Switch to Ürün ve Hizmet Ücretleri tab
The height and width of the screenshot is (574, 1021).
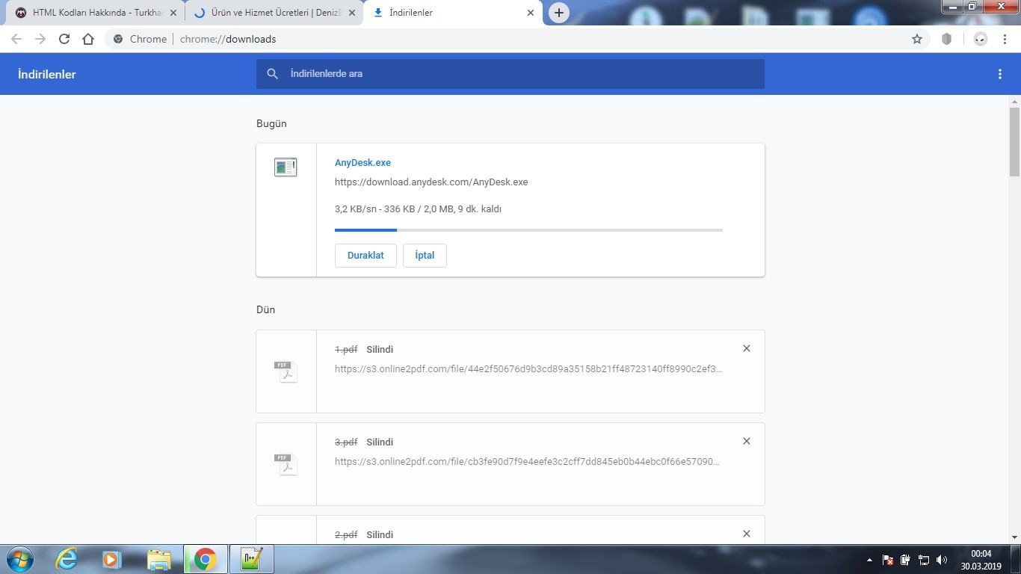273,13
